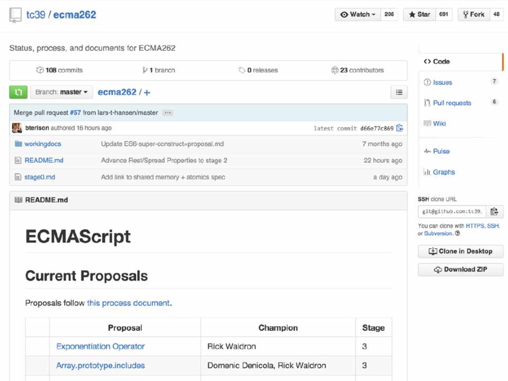
Task: Fork the repository
Action: [473, 15]
